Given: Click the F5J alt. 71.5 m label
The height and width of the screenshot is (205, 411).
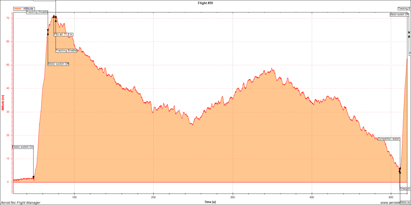Looking at the screenshot, I should click(x=63, y=35).
